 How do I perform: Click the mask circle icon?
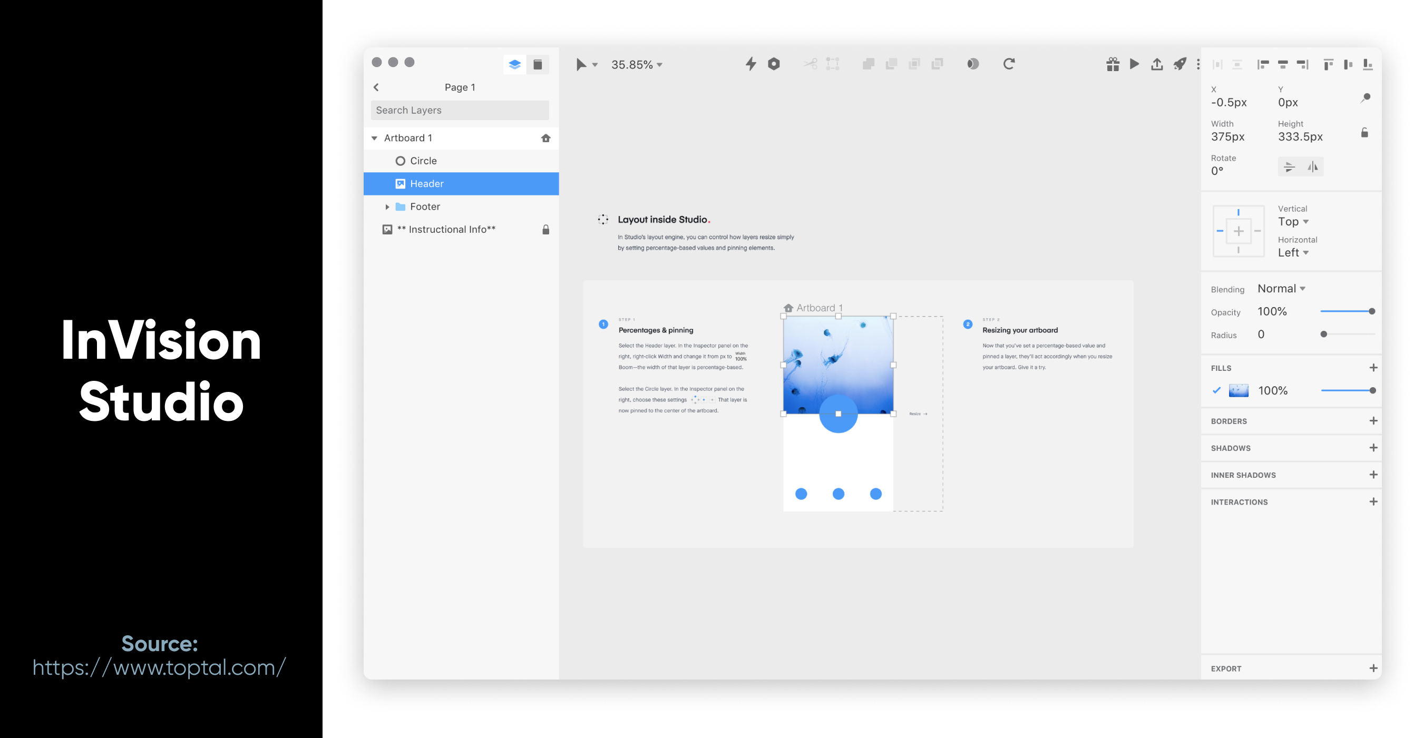(973, 64)
